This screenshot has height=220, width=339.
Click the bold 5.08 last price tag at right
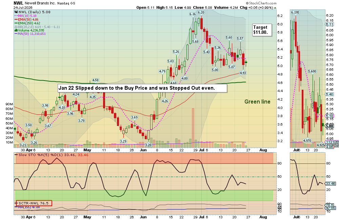click(x=330, y=126)
